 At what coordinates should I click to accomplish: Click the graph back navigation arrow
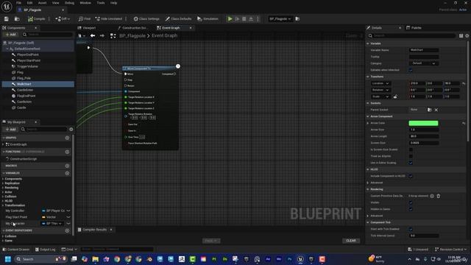93,36
